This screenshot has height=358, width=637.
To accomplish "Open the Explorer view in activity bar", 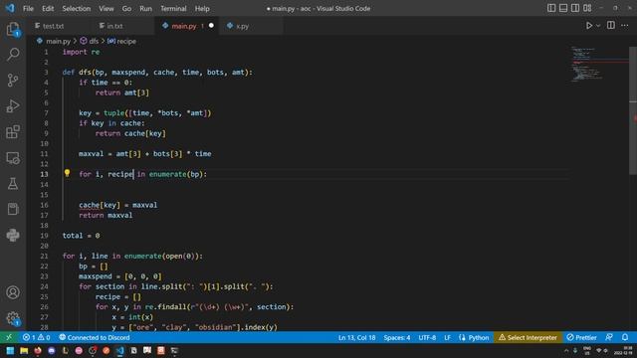I will click(x=13, y=29).
